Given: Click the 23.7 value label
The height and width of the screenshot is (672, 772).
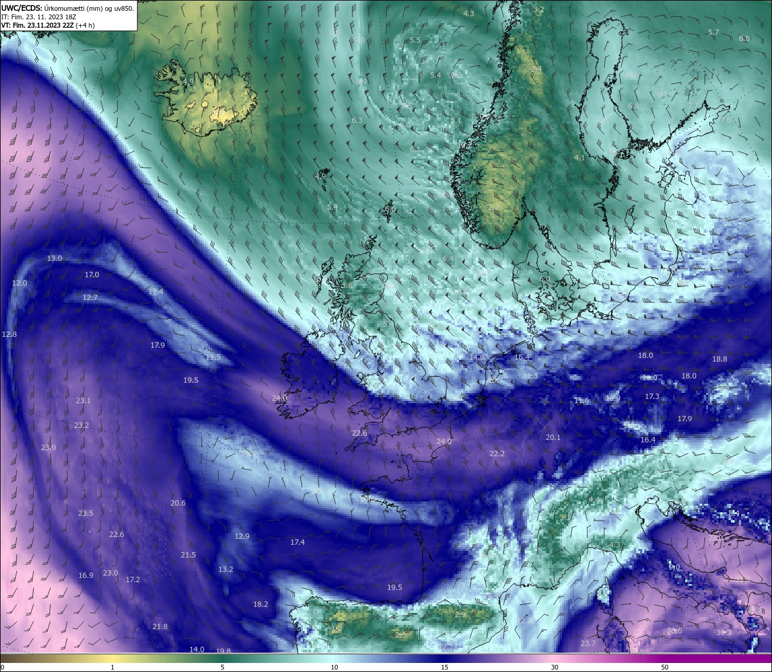Looking at the screenshot, I should (x=588, y=644).
